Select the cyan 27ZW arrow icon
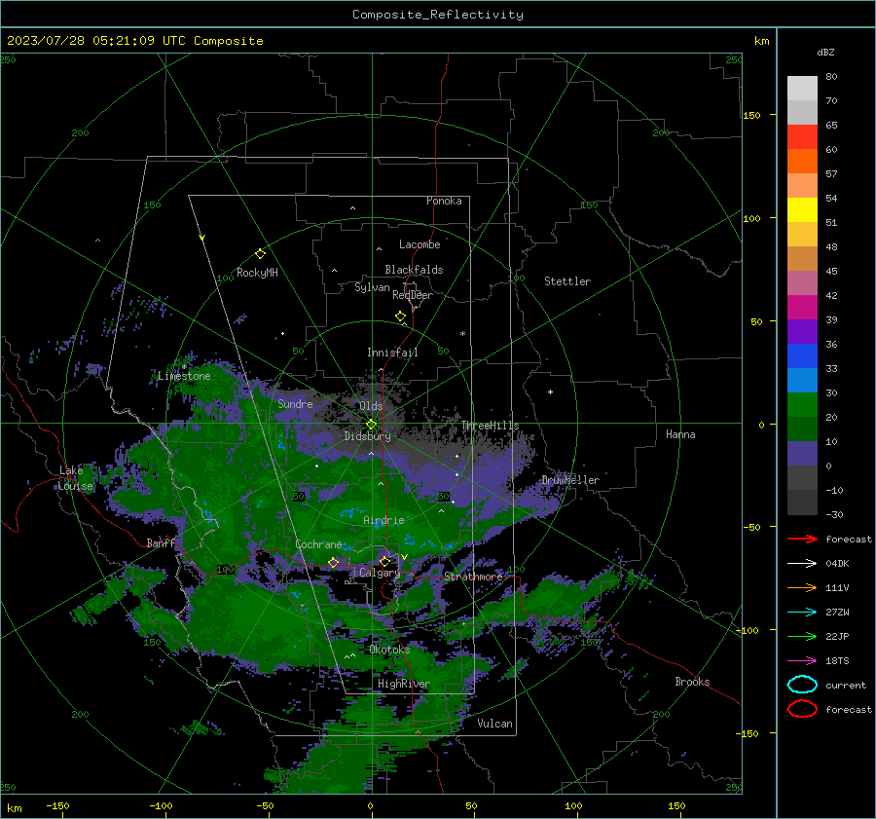 coord(802,613)
